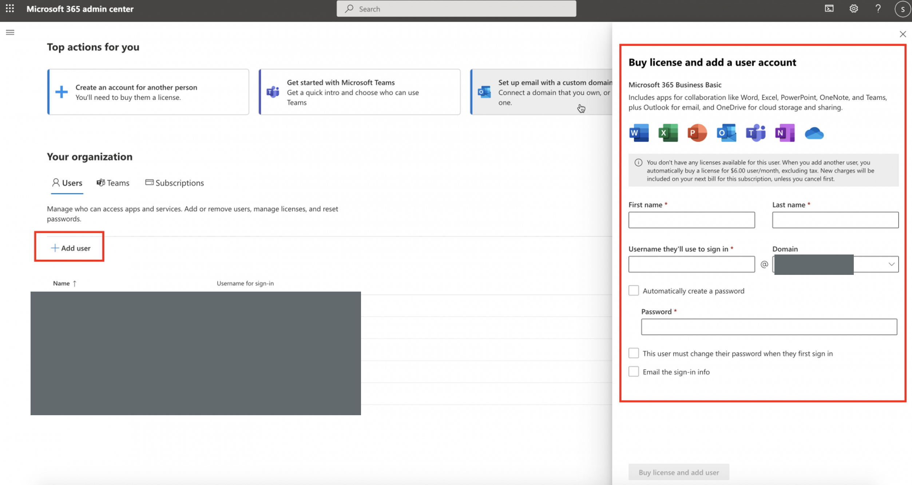The width and height of the screenshot is (912, 485).
Task: Click the Teams app icon
Action: click(x=755, y=133)
